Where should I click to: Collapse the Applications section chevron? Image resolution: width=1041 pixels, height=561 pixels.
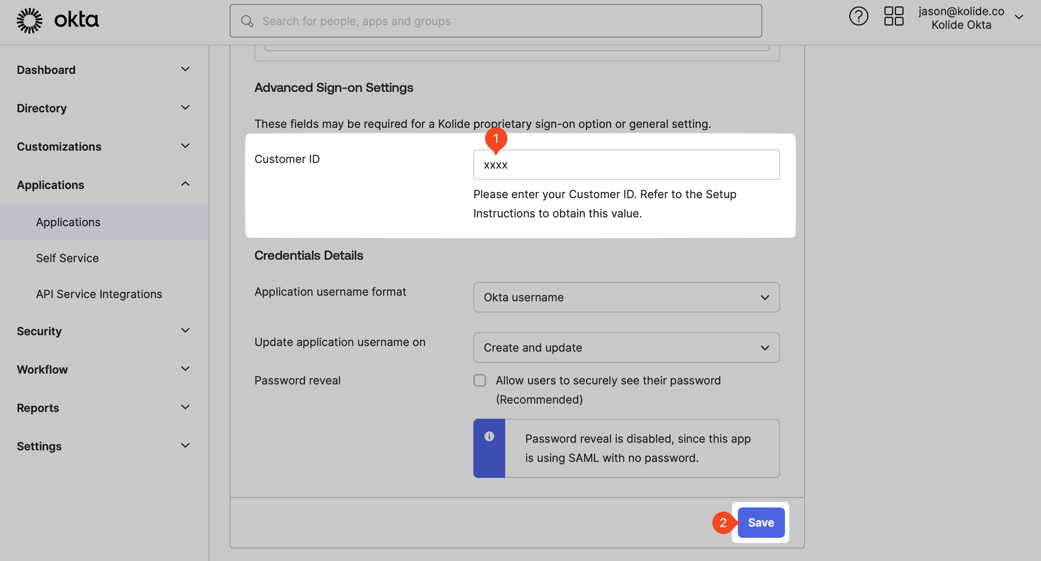coord(185,184)
